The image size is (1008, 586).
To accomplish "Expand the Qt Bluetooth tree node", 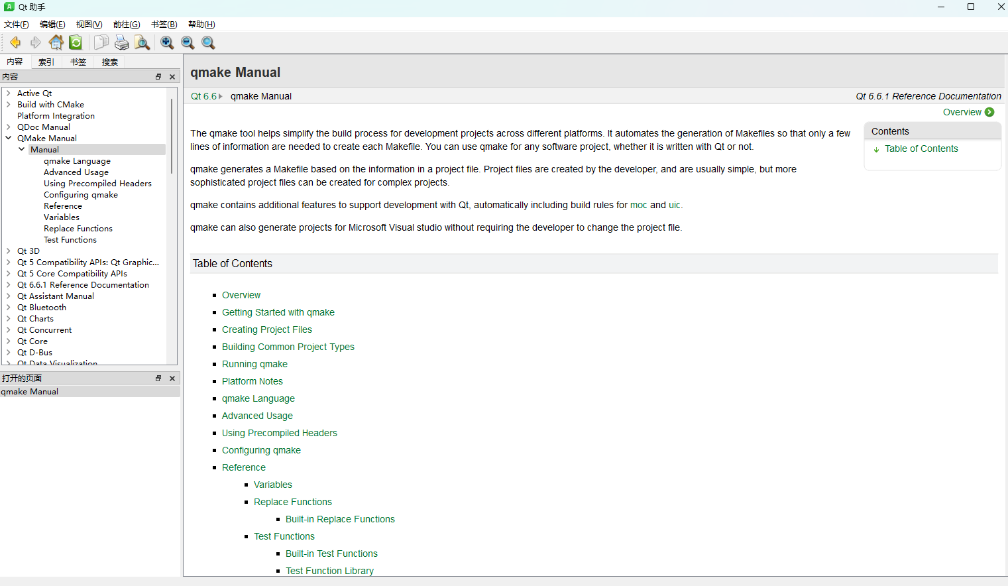I will (x=9, y=308).
